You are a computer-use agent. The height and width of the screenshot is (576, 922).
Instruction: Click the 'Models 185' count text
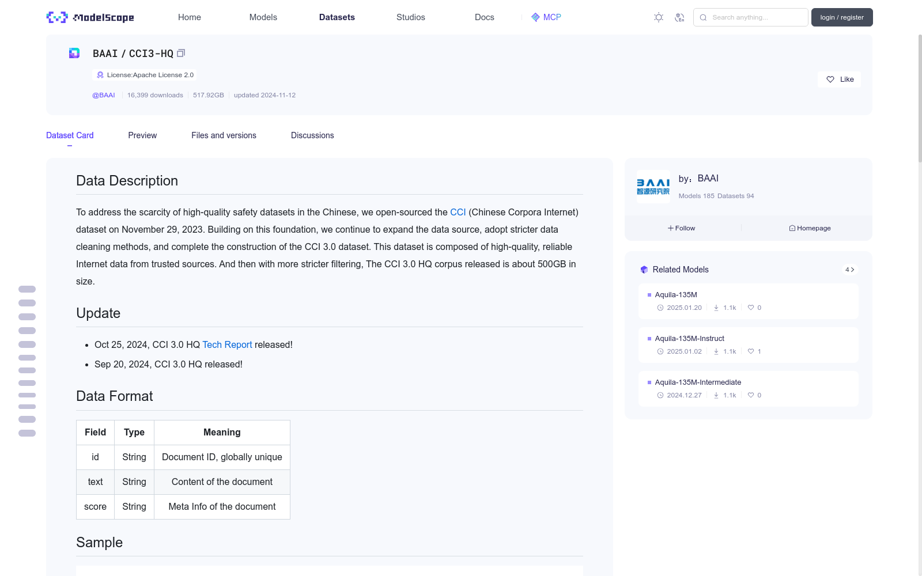tap(696, 196)
